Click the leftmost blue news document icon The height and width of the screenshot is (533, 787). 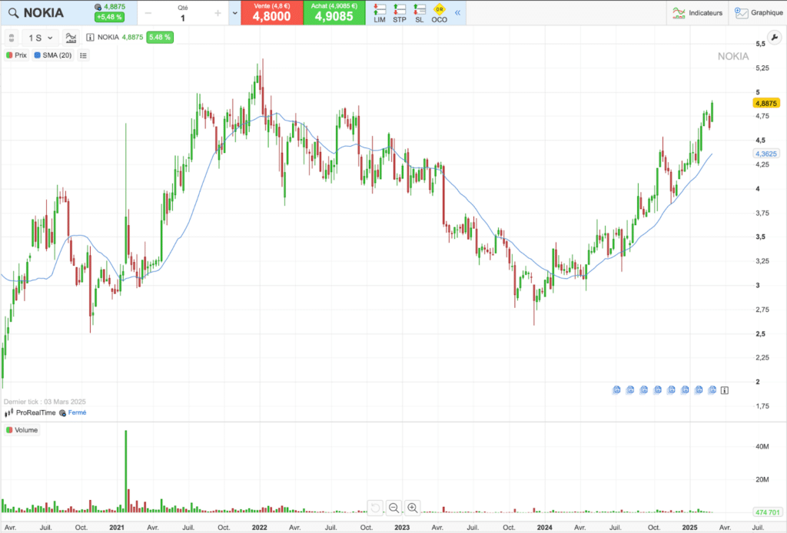point(617,389)
